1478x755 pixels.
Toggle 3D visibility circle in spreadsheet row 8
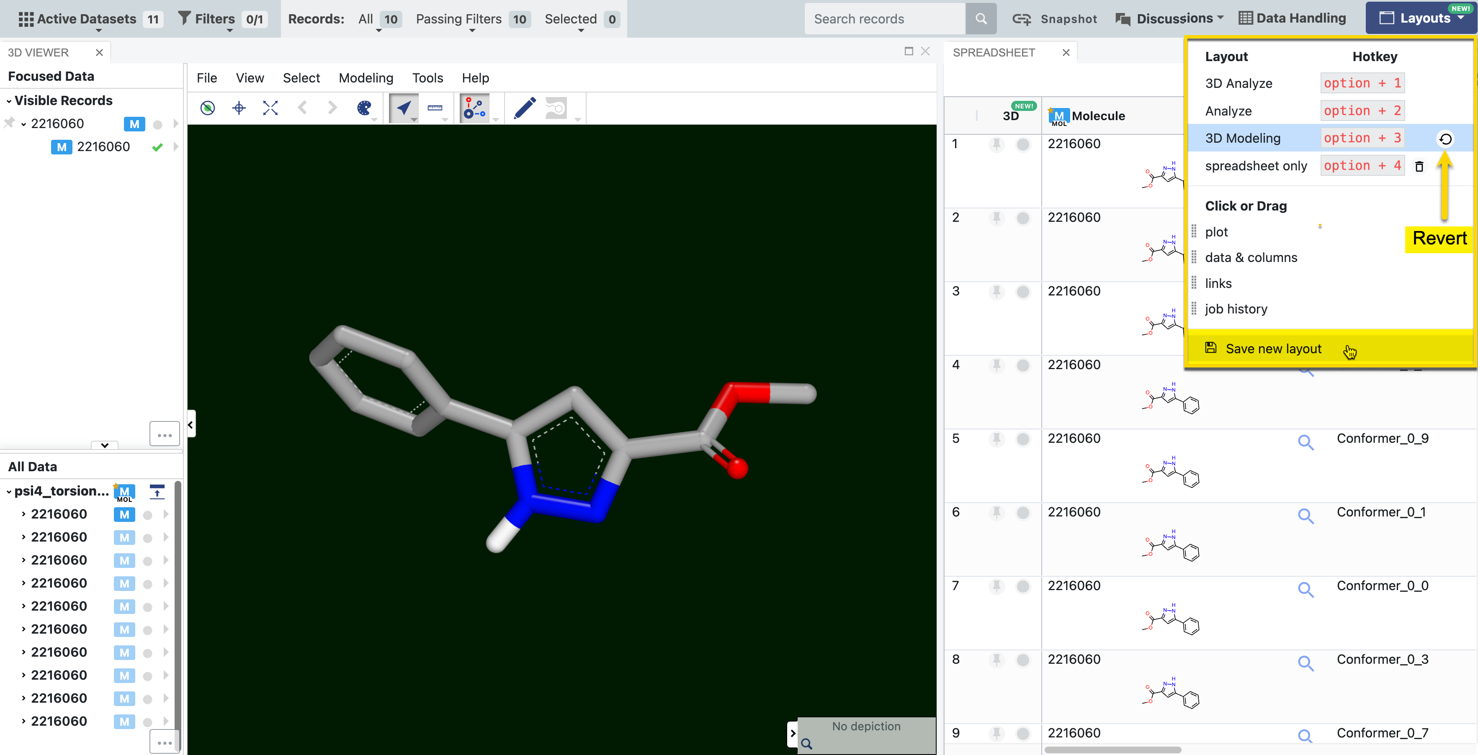pyautogui.click(x=1023, y=660)
